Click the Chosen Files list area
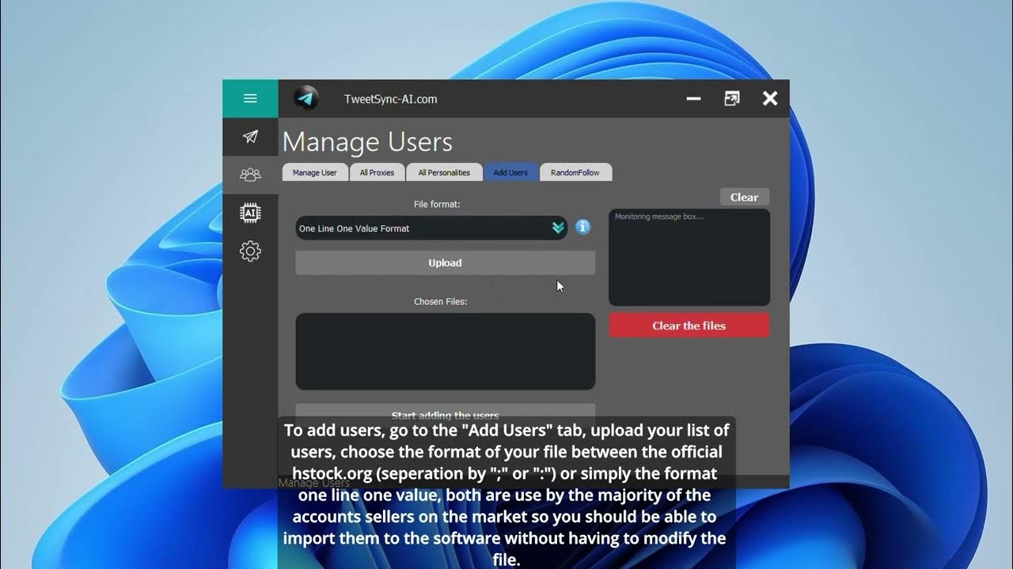This screenshot has width=1013, height=569. click(x=445, y=350)
